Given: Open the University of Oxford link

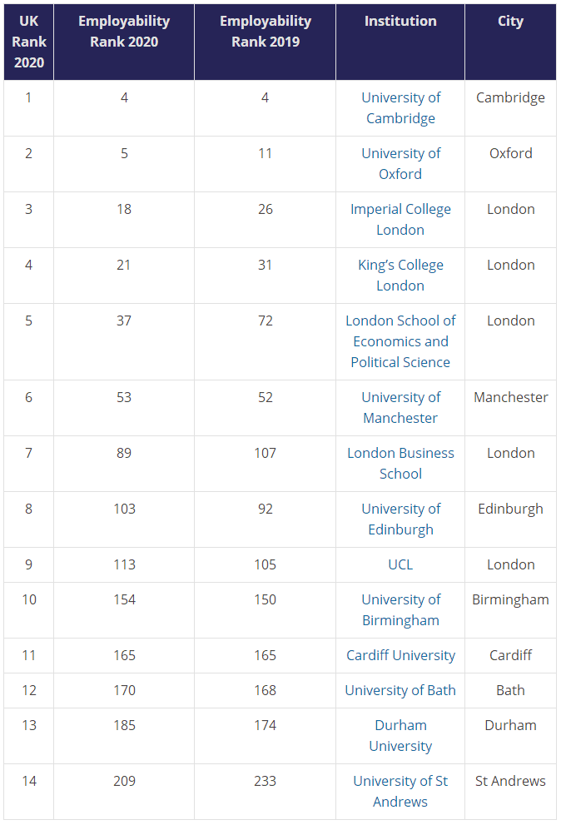Looking at the screenshot, I should click(400, 164).
